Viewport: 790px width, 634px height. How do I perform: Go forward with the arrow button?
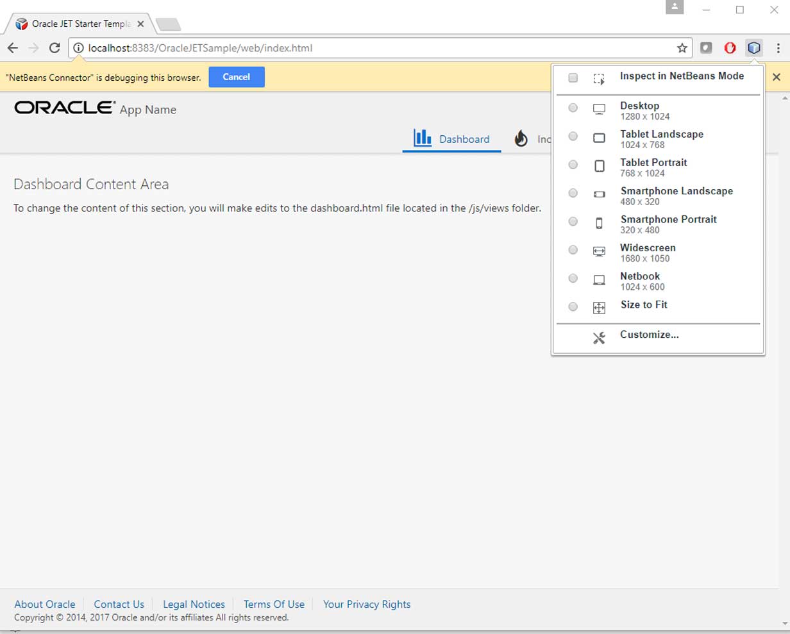pyautogui.click(x=33, y=48)
